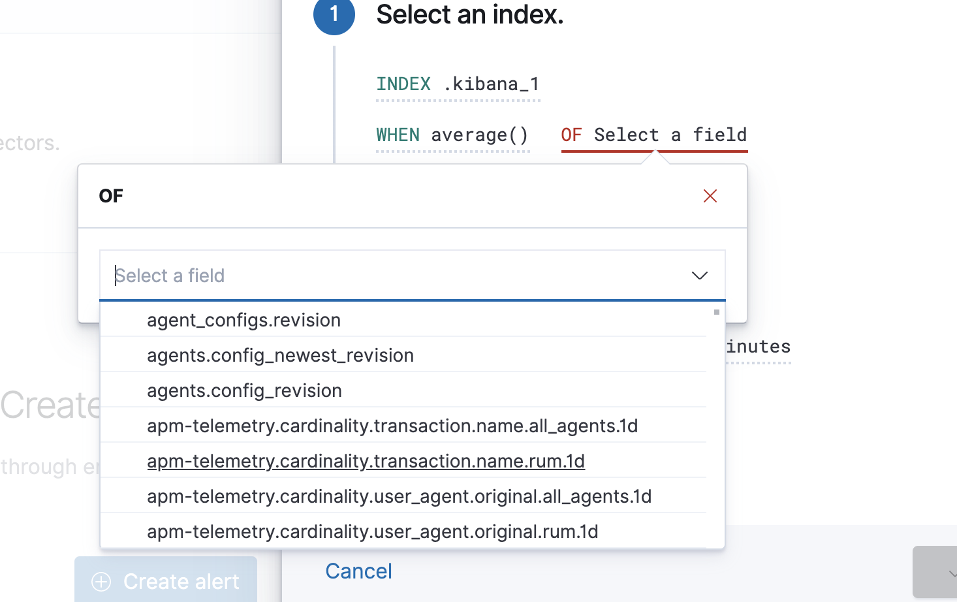Choose the agent_configs.revision field option
Screen dimensions: 957x602
coord(243,320)
